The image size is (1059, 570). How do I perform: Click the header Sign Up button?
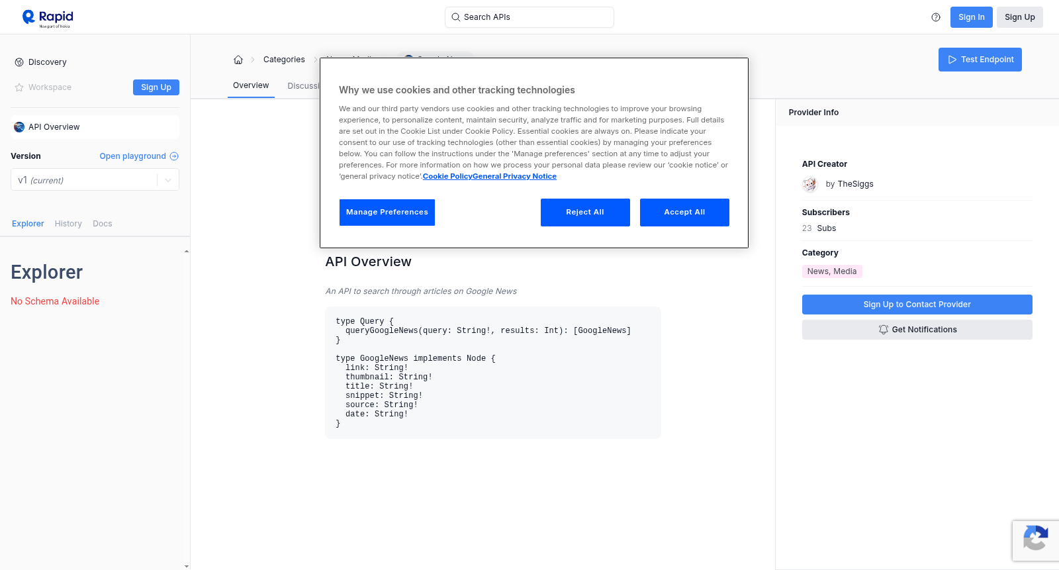pos(1020,17)
